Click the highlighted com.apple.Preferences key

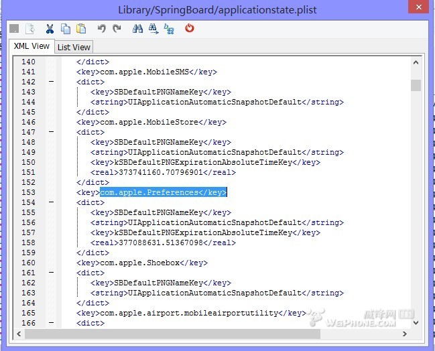pos(164,192)
